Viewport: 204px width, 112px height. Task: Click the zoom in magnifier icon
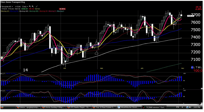[x=30, y=6]
